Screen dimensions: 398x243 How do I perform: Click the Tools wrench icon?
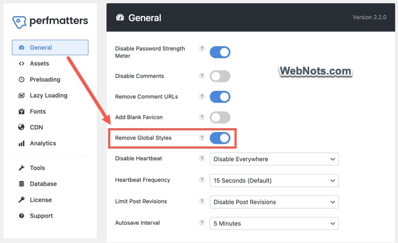(x=22, y=168)
